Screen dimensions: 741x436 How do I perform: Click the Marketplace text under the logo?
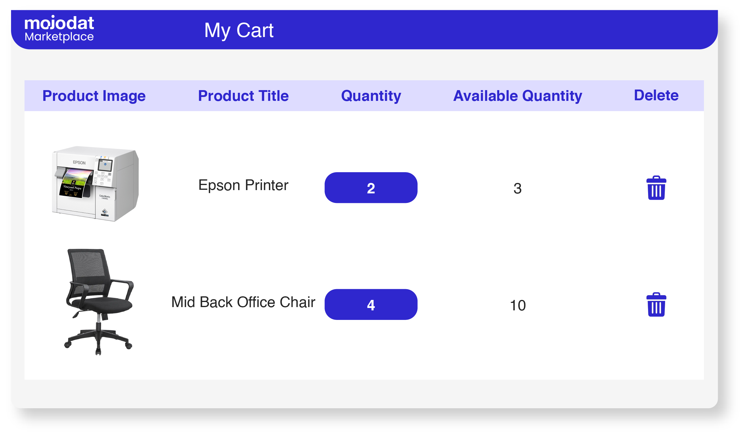tap(59, 37)
